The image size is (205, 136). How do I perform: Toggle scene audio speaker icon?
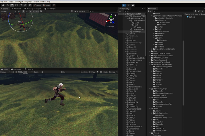click(x=27, y=11)
